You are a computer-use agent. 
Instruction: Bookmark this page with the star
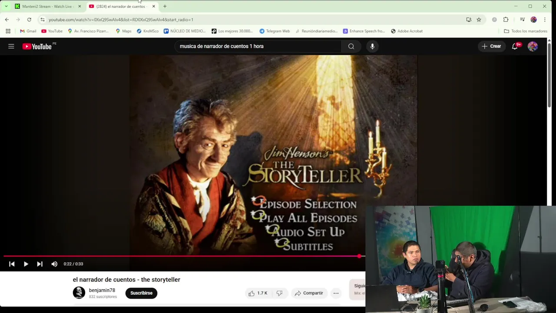coord(479,20)
